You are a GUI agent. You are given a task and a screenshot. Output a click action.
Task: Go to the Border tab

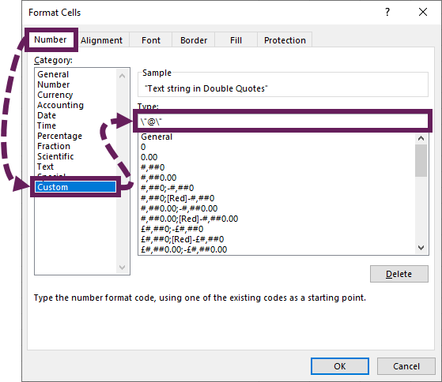(x=194, y=40)
